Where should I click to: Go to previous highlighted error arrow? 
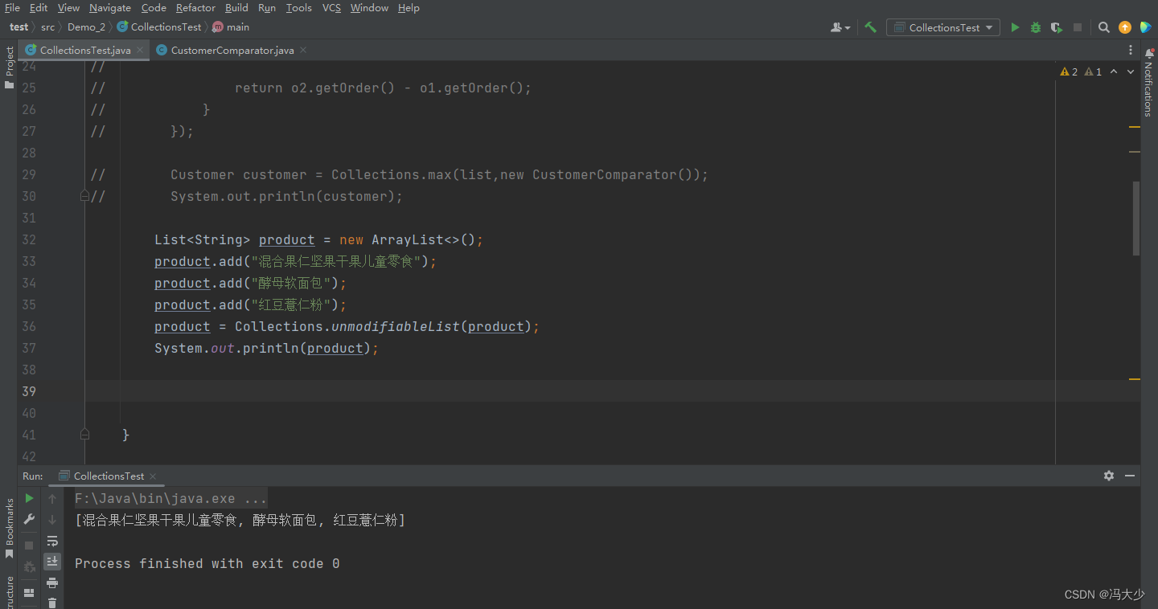point(1114,72)
